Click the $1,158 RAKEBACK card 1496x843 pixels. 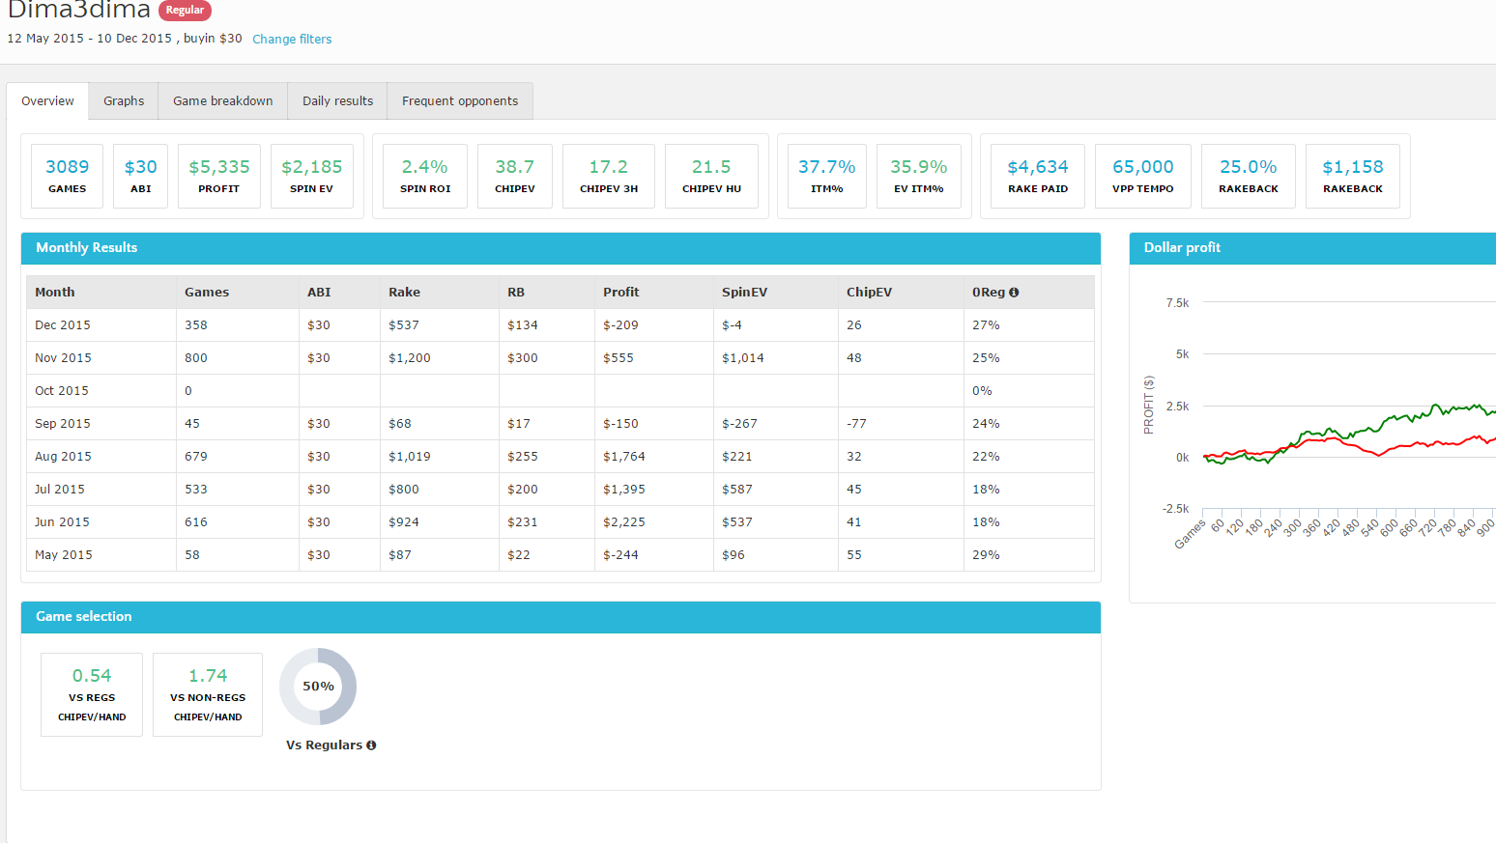[1353, 176]
